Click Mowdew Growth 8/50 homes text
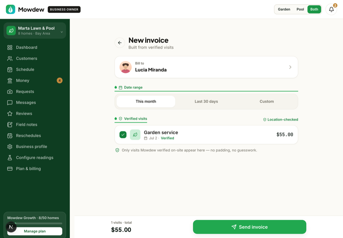This screenshot has height=238, width=343. click(x=33, y=218)
